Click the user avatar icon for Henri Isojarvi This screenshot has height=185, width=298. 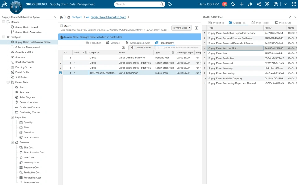(x=224, y=4)
